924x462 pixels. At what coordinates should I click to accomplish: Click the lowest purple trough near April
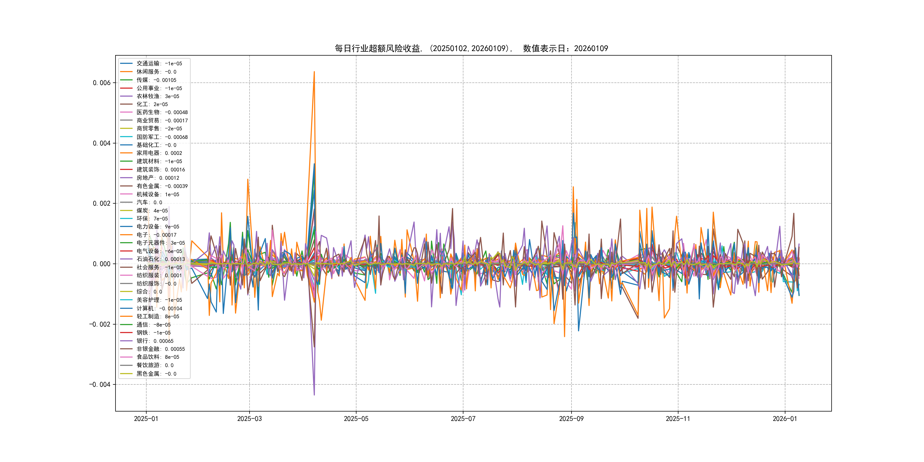[x=314, y=395]
